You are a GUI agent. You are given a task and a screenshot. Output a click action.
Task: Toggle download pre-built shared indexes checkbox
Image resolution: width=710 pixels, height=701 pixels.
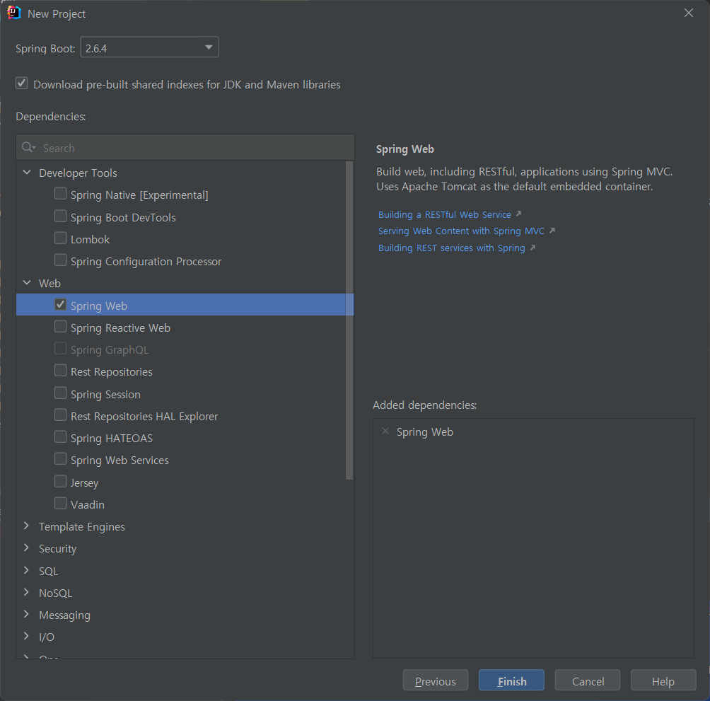(22, 83)
